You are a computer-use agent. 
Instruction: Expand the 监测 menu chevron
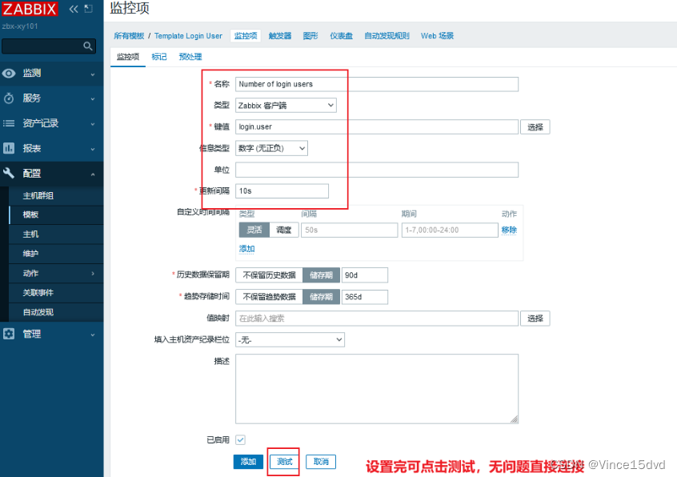[93, 74]
